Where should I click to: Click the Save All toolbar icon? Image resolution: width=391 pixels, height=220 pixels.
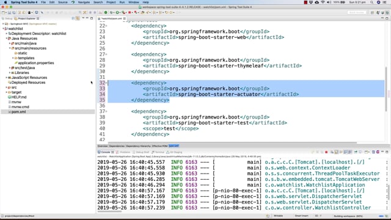pyautogui.click(x=13, y=12)
